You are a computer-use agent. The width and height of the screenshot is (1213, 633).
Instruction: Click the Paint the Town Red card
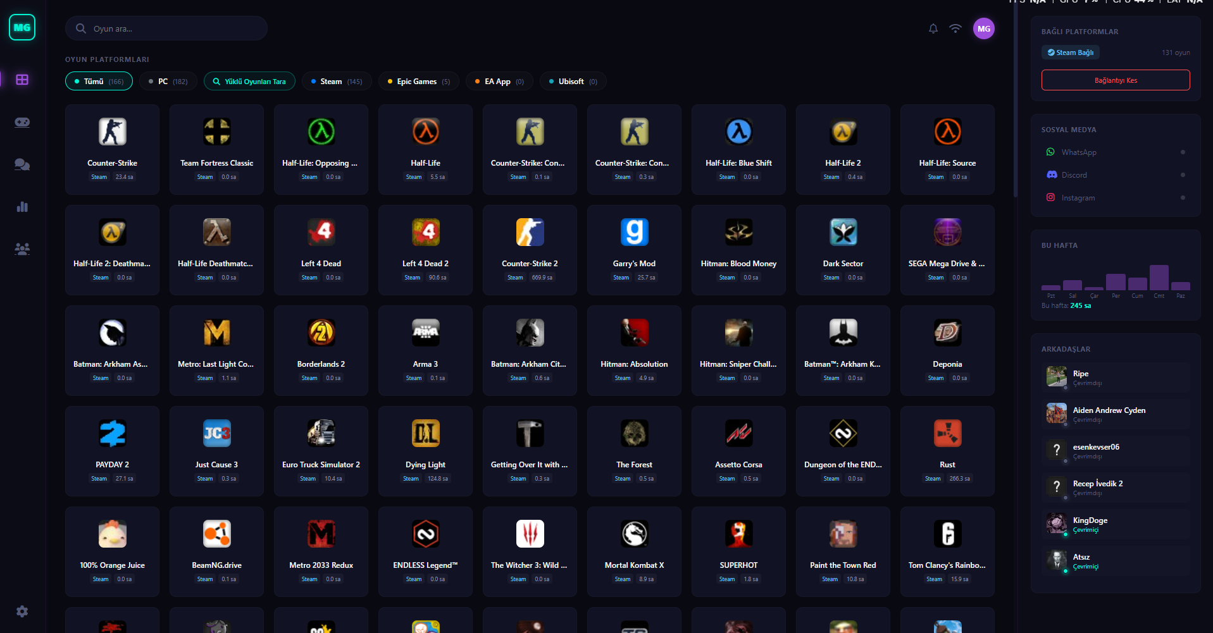(843, 552)
